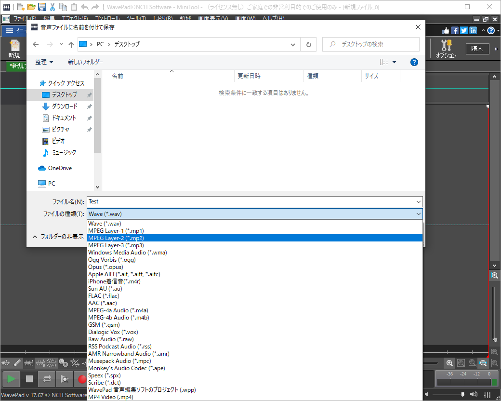This screenshot has width=501, height=401.
Task: Select ドキュメント in navigation pane
Action: (64, 118)
